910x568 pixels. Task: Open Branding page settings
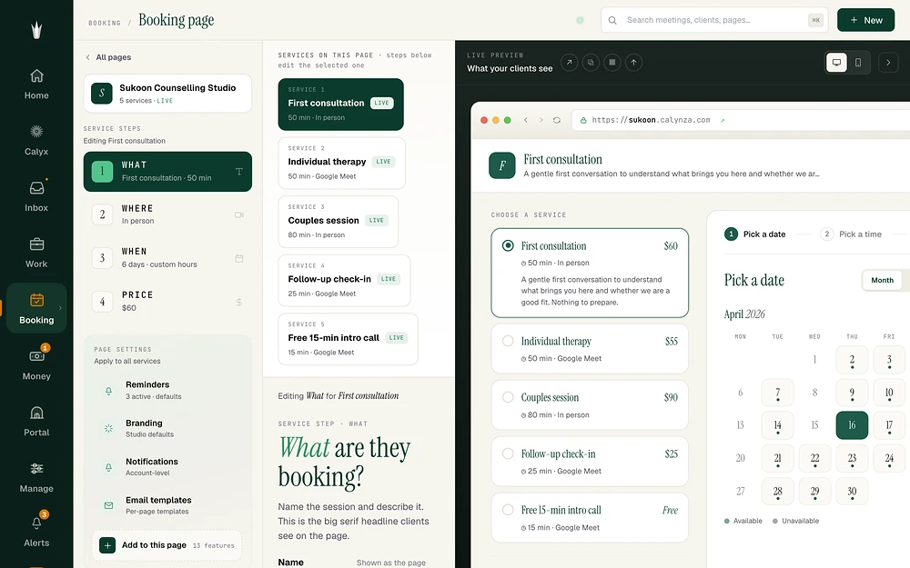pos(167,428)
